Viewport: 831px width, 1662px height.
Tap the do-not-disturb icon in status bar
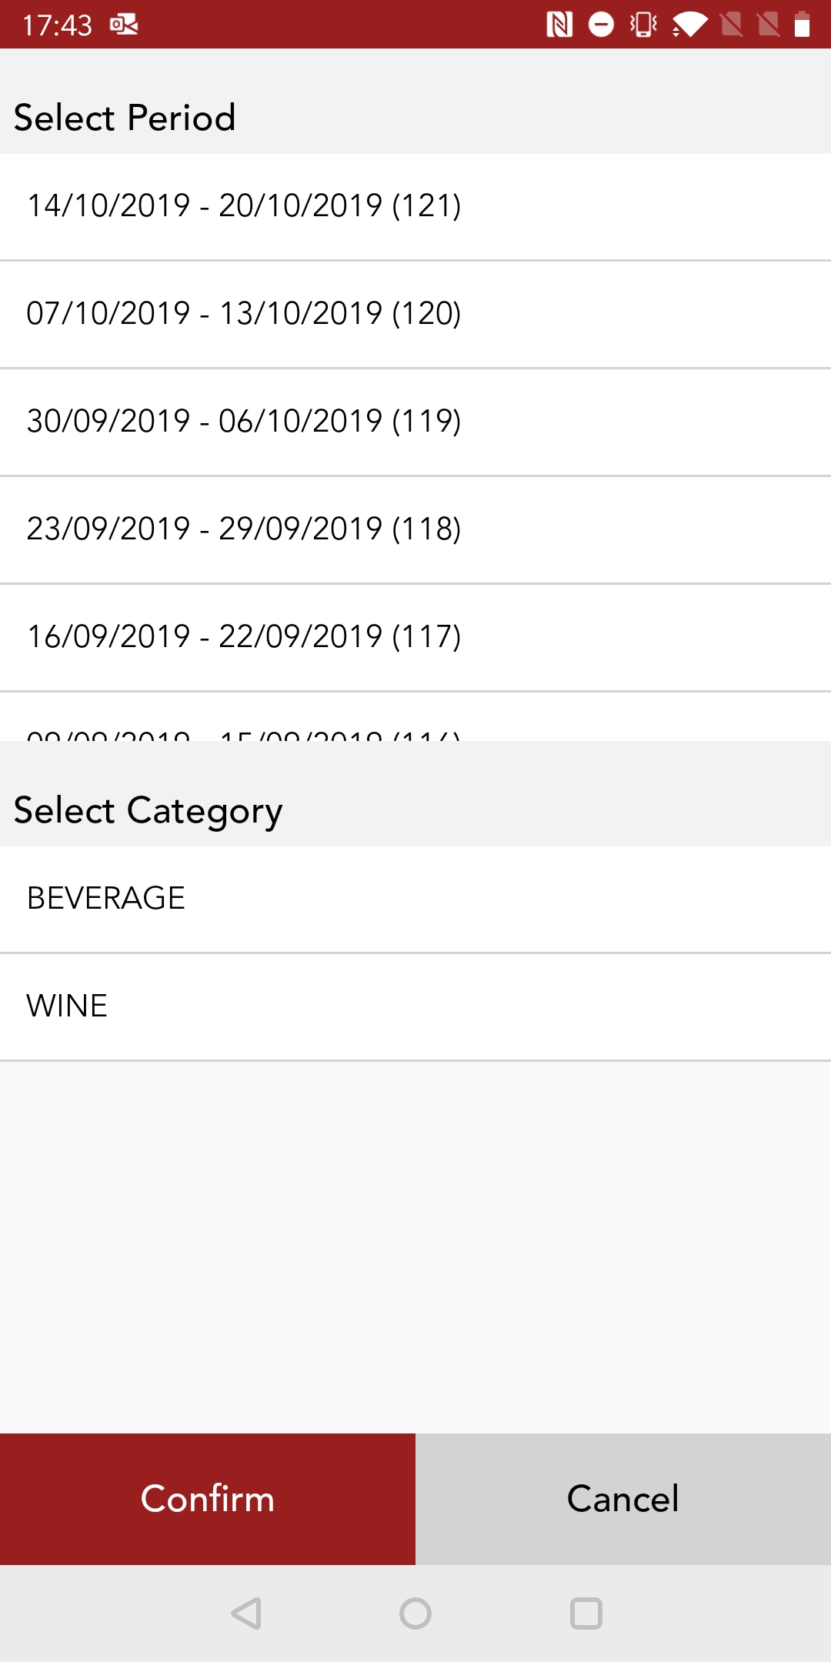[601, 25]
